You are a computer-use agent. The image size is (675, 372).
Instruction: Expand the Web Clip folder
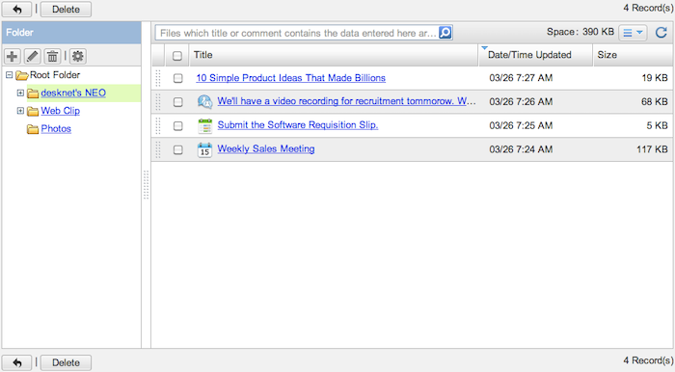tap(20, 111)
